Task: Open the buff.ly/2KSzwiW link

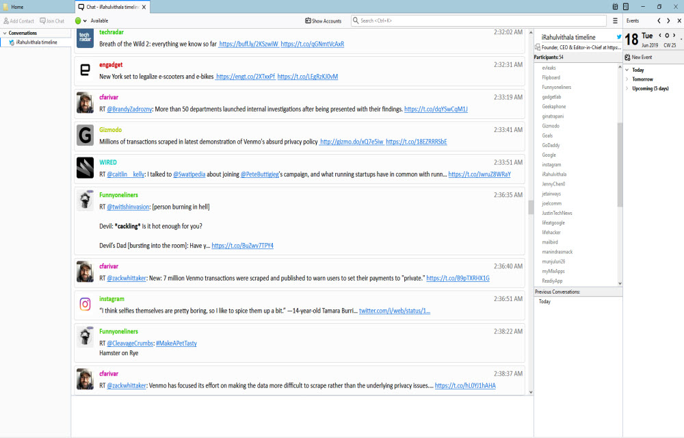Action: point(249,44)
